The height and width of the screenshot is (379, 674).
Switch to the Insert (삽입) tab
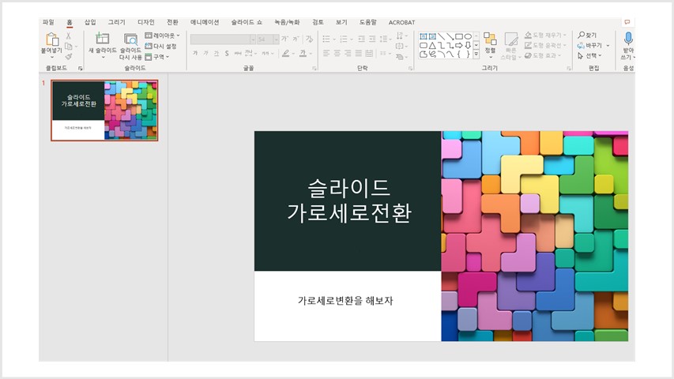pos(90,22)
